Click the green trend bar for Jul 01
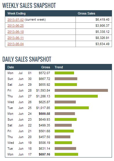114x161 pixels. point(64,73)
